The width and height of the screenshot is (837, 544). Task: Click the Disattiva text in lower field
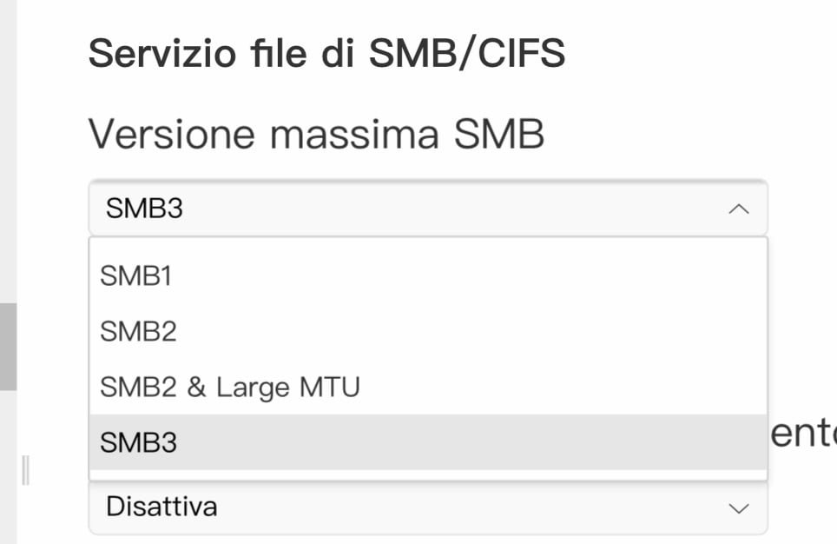(x=161, y=507)
